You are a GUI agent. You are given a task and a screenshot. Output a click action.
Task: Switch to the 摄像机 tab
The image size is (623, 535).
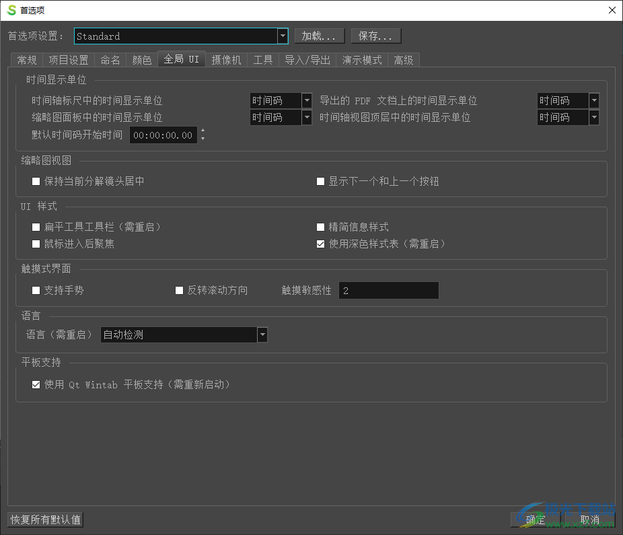226,60
